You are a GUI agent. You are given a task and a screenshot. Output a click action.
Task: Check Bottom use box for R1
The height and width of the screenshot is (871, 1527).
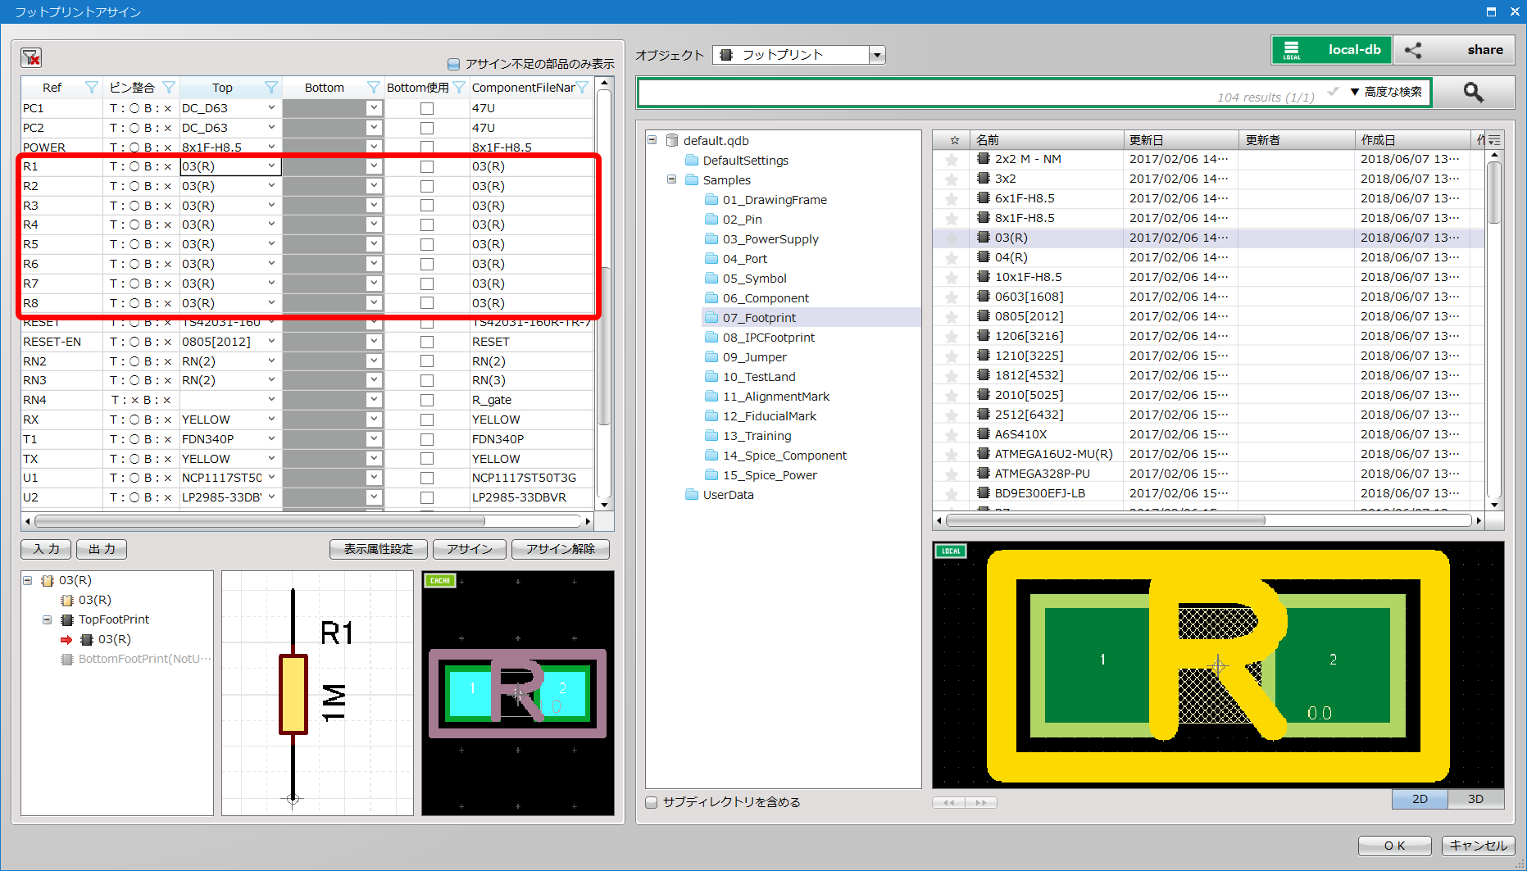click(427, 167)
